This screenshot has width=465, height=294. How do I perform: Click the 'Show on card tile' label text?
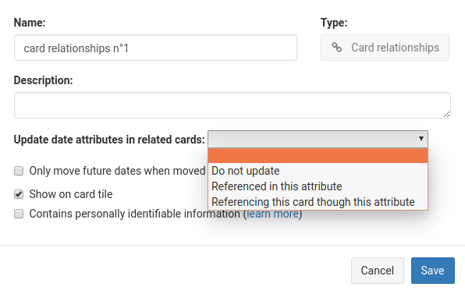point(71,194)
